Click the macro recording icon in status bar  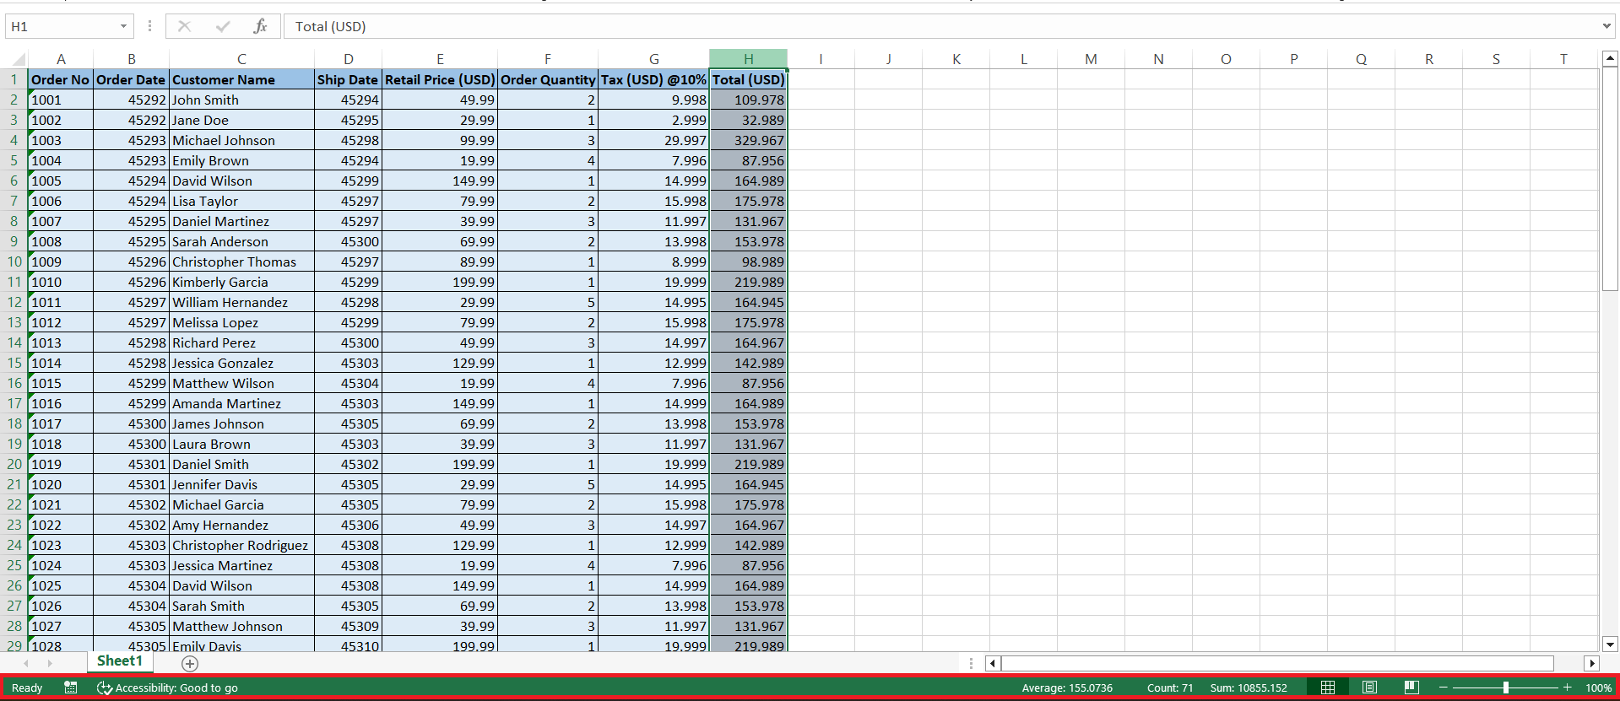(x=71, y=688)
